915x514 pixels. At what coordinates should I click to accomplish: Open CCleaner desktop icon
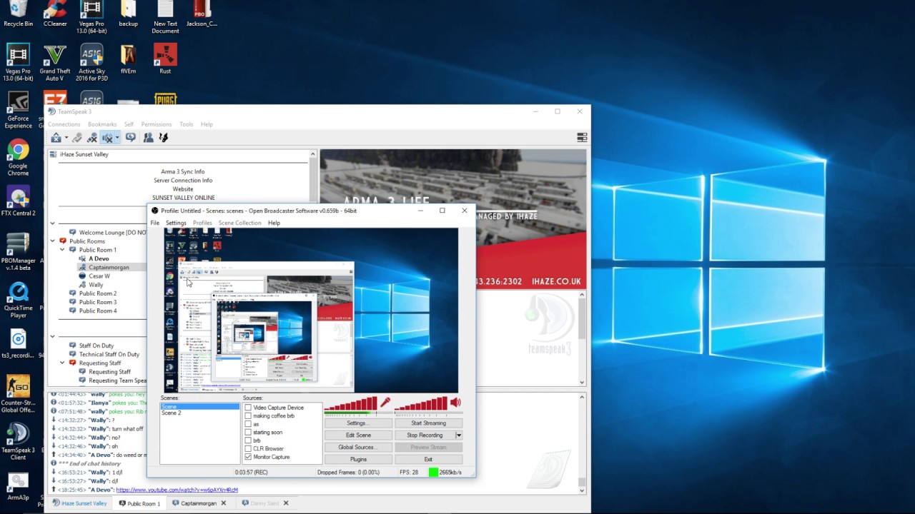(55, 14)
